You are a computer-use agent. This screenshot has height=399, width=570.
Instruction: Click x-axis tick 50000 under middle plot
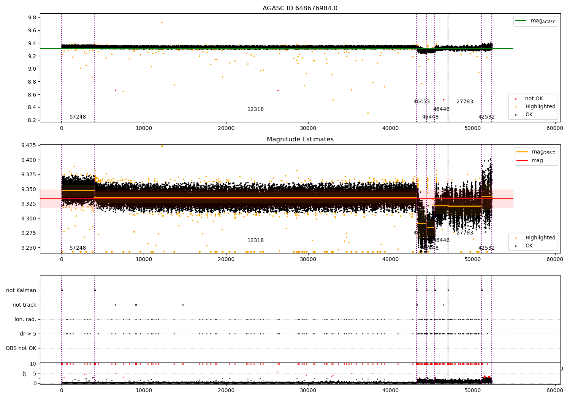click(x=473, y=260)
